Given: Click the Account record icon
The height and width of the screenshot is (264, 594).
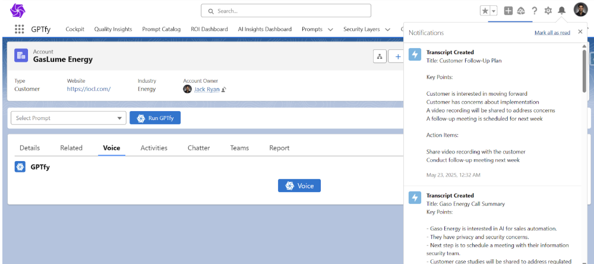Looking at the screenshot, I should coord(21,55).
